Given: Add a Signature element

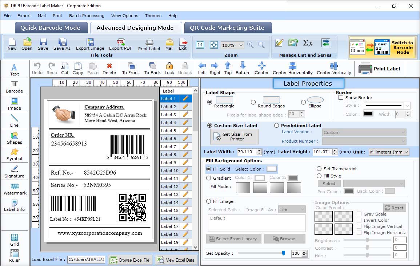Looking at the screenshot, I should pos(15,172).
